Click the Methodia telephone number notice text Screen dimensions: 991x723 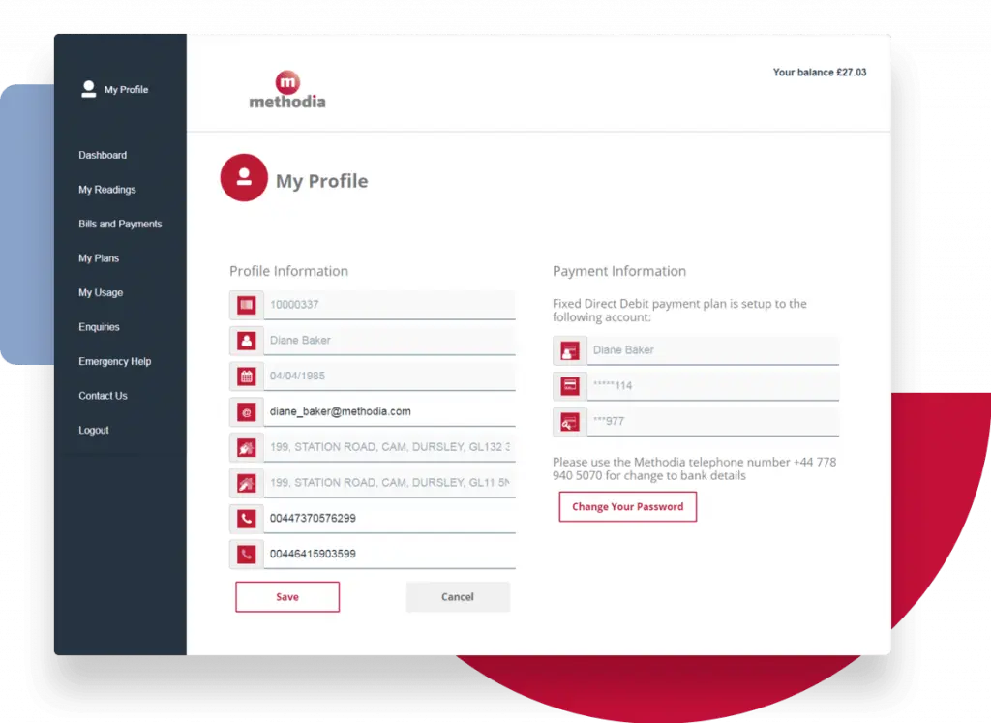[x=694, y=469]
